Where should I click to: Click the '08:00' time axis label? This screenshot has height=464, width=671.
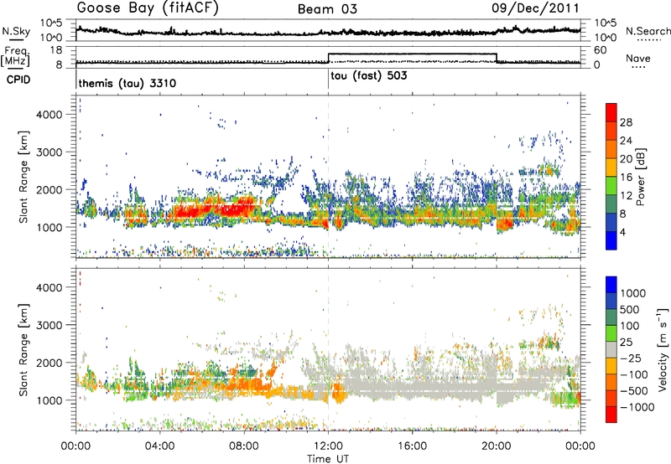pyautogui.click(x=244, y=446)
